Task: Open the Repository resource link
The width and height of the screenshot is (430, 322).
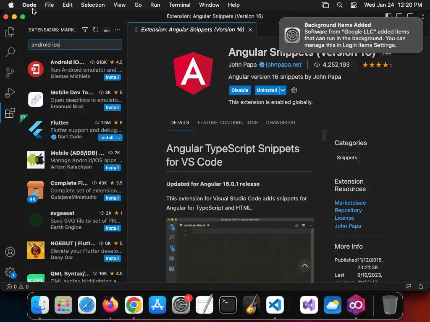Action: click(x=348, y=210)
